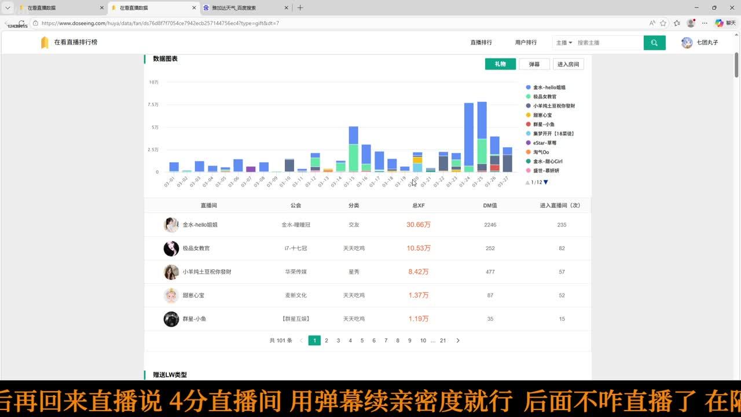Open the browser profile icon
The height and width of the screenshot is (417, 741).
point(691,23)
